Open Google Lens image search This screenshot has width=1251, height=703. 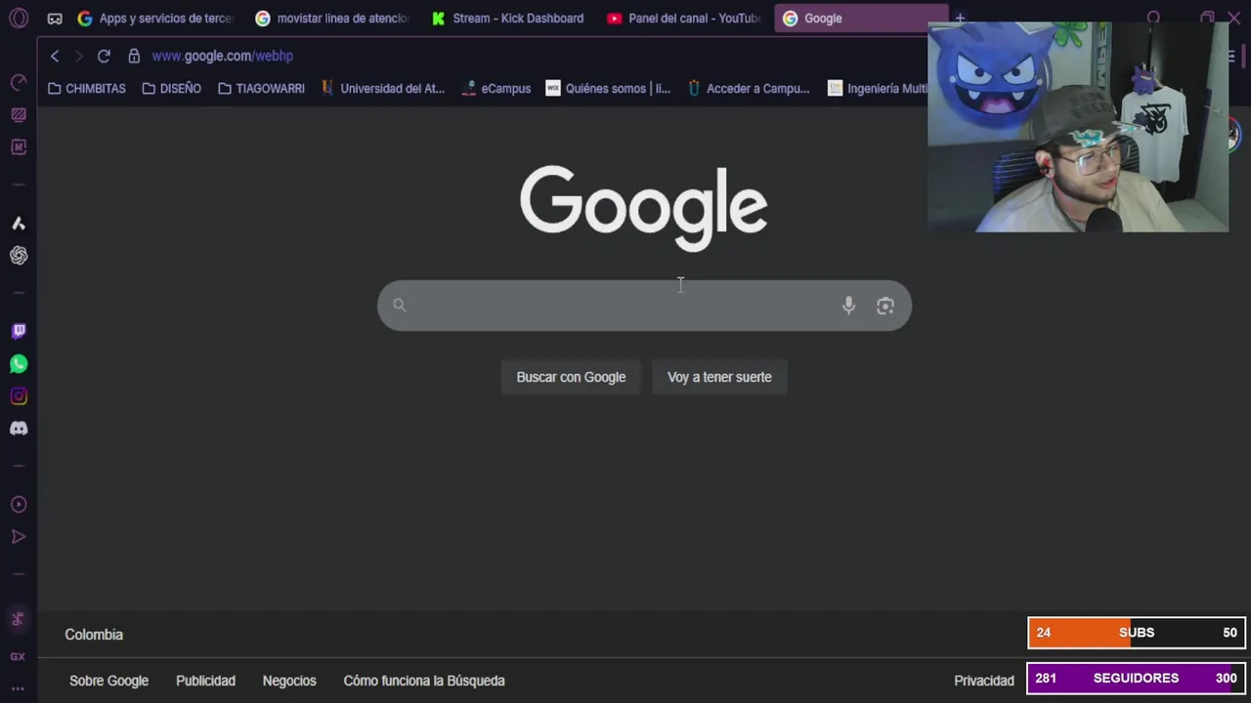point(885,306)
